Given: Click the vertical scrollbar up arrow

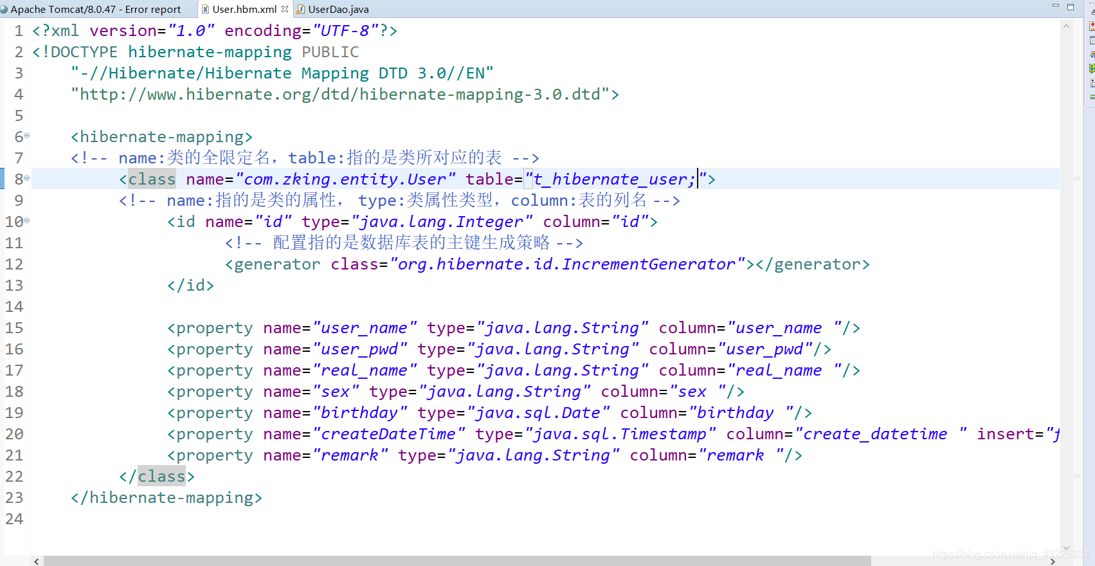Looking at the screenshot, I should tap(1066, 26).
